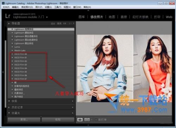Click the plus icon on the 快照 panel
The height and width of the screenshot is (128, 176).
point(73,101)
